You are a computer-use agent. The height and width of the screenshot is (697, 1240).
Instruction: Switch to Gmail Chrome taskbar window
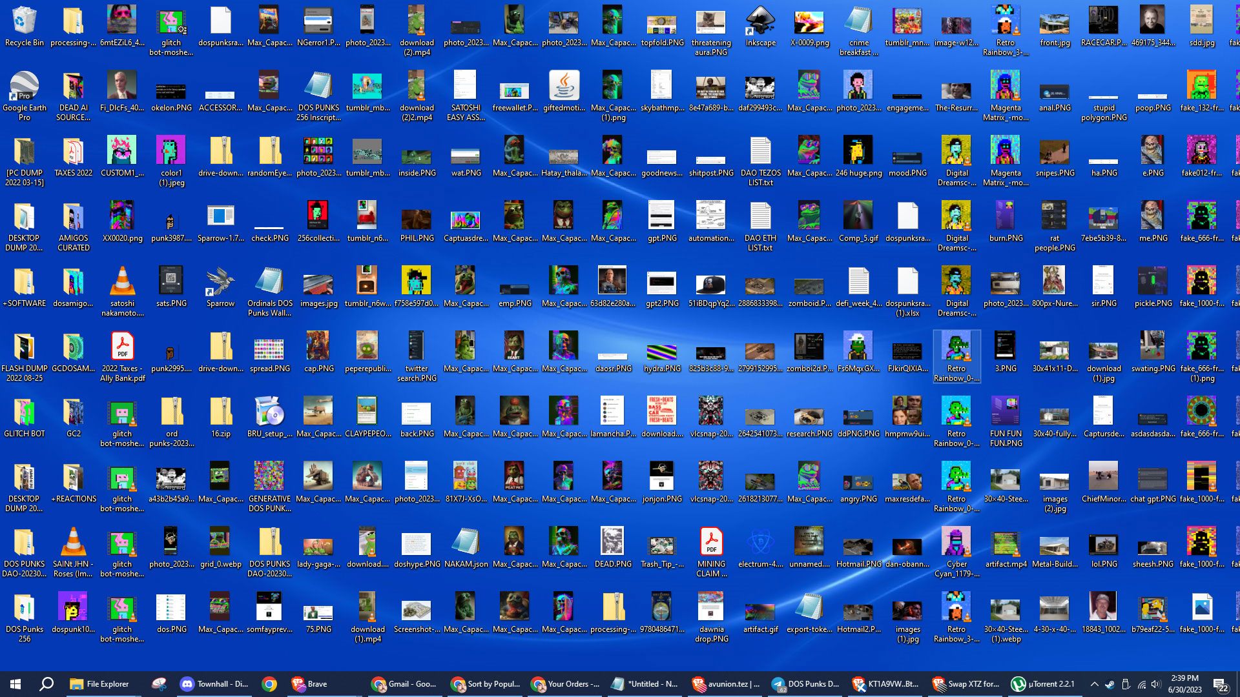(404, 684)
